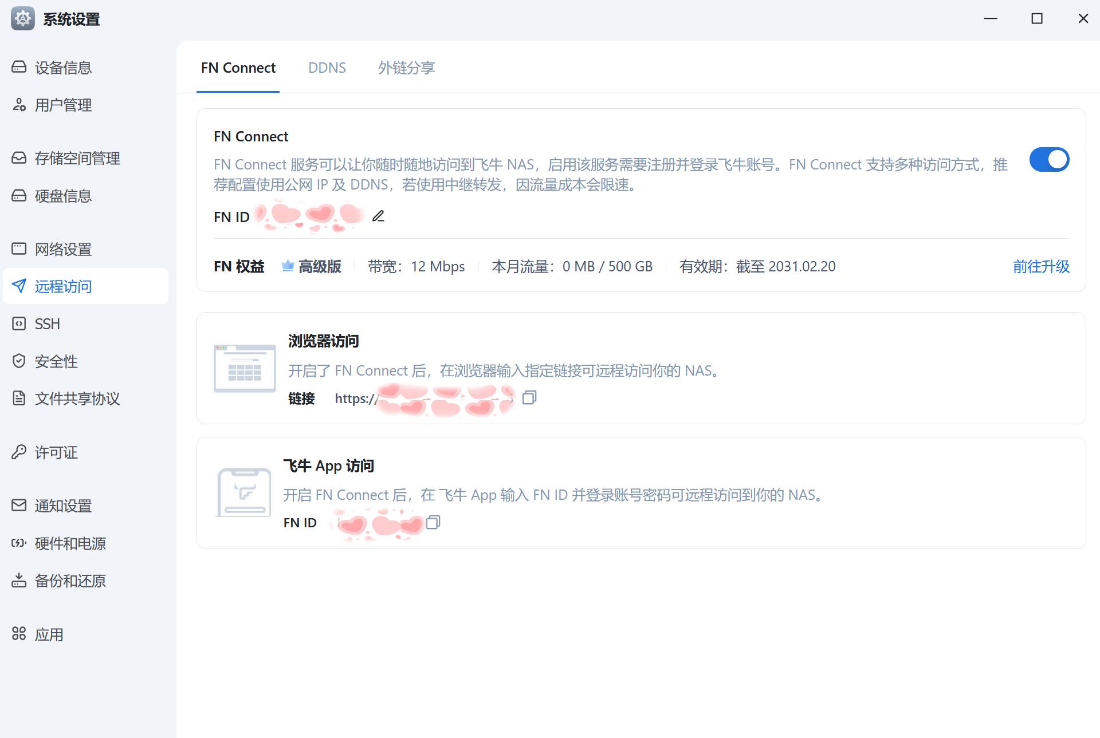Screen dimensions: 1100x738
Task: Maximize the 系统设置 window
Action: coord(1036,19)
